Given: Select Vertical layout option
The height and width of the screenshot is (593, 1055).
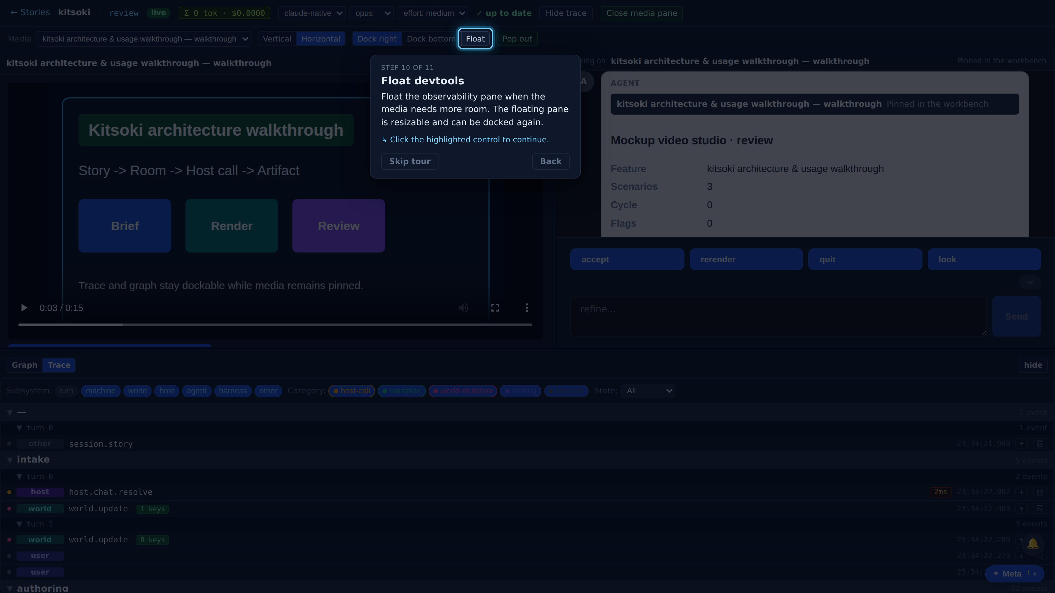Looking at the screenshot, I should point(277,39).
